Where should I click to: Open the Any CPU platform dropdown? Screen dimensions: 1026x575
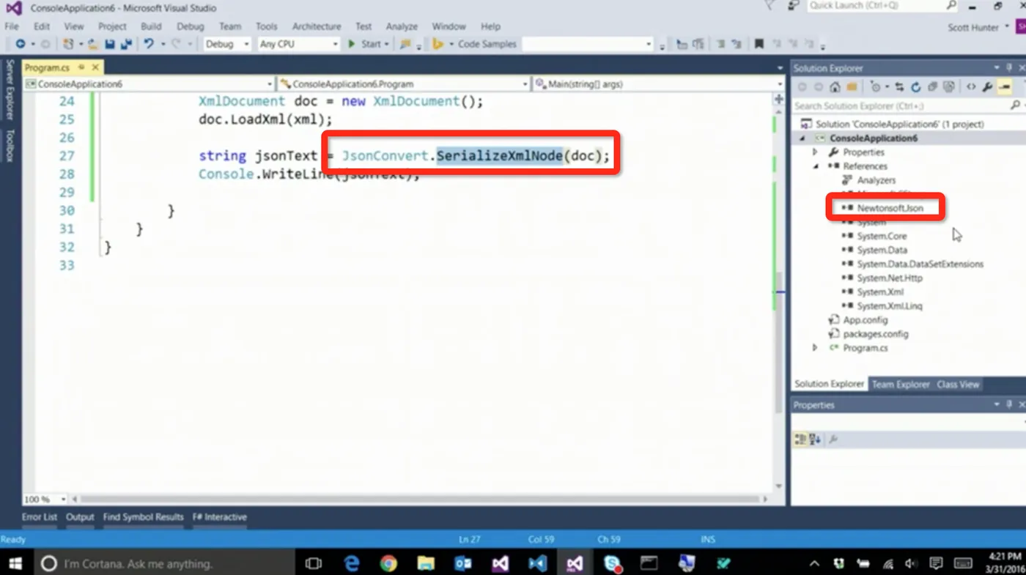coord(335,44)
